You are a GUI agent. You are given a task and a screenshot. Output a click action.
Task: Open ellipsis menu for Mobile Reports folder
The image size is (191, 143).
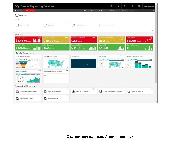(95, 23)
